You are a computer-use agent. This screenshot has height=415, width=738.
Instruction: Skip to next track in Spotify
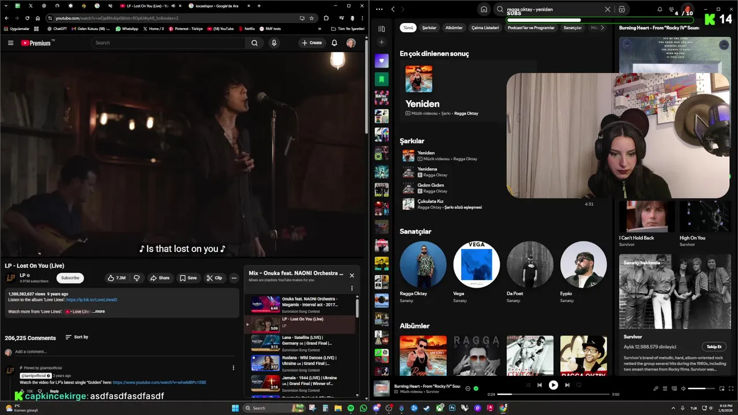tap(567, 385)
